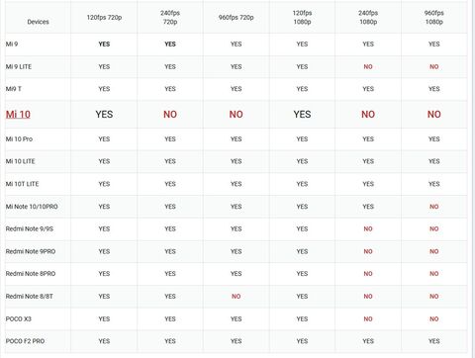Click Mi Note 10/10PRO's NO under 960fps 1080p
Image resolution: width=475 pixels, height=358 pixels.
click(434, 207)
